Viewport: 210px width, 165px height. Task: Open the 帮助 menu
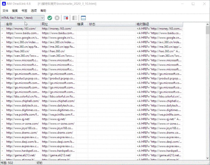click(43, 11)
